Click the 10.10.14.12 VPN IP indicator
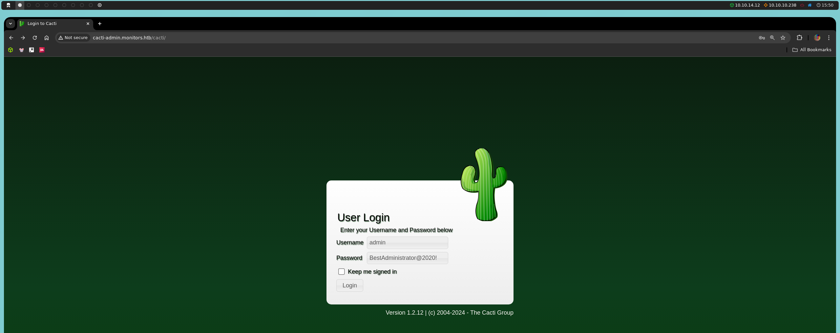This screenshot has height=333, width=840. (x=745, y=5)
